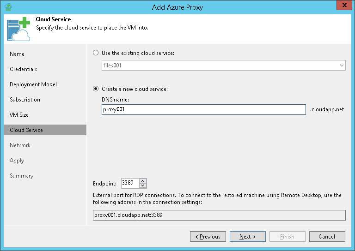
Task: Click the 'Specify the cloud service' description text
Action: 92,28
